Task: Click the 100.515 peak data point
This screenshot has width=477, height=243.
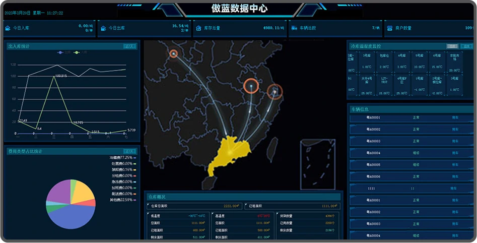Action: [x=53, y=76]
